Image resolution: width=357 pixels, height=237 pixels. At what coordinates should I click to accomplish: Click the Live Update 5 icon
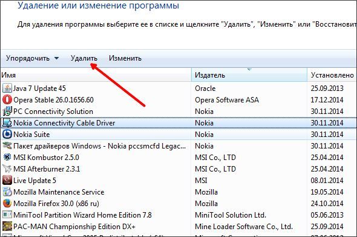point(7,181)
